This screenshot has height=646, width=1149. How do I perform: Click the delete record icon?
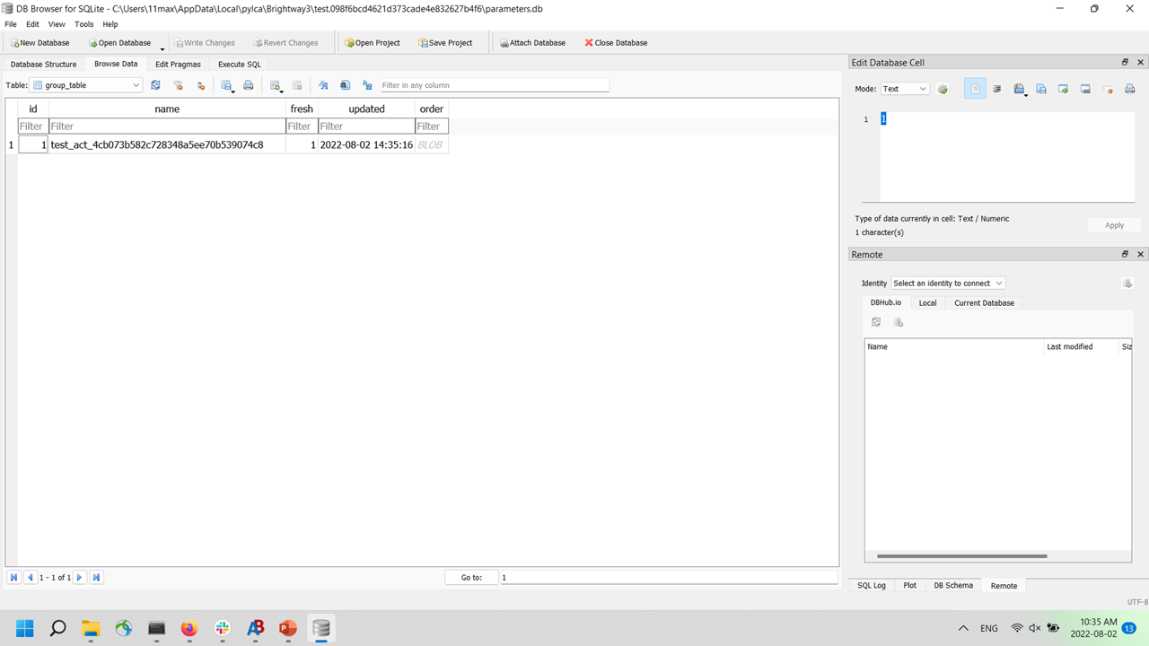click(297, 85)
